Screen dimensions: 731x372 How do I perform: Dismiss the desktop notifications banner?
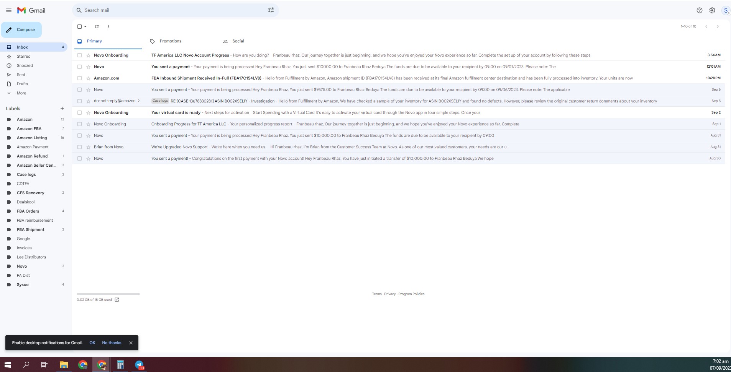(131, 343)
